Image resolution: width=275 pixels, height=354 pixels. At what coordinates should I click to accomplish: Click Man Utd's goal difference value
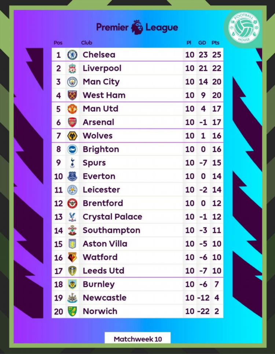point(203,109)
